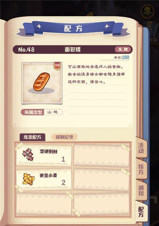
Task: Tap the 山地 type label
Action: point(53,112)
